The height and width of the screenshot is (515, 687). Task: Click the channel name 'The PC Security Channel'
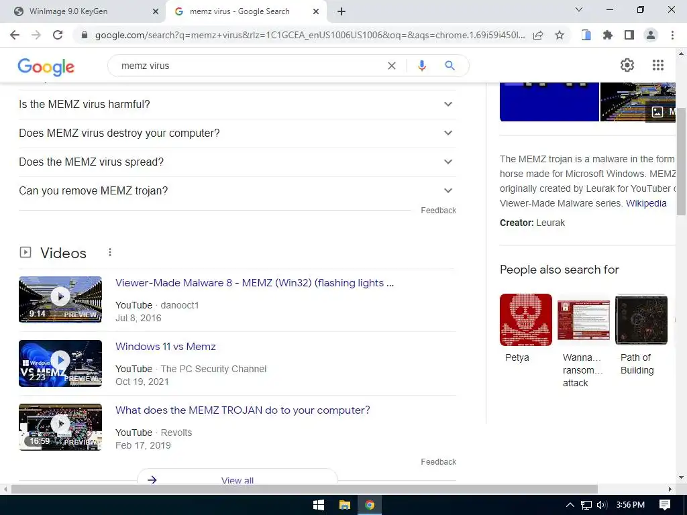[x=213, y=369]
